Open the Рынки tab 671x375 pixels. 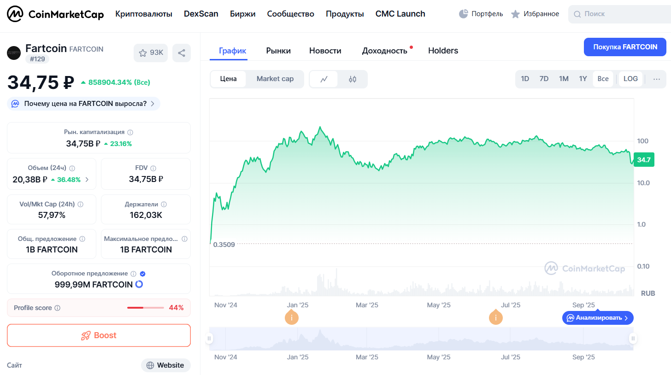[278, 51]
